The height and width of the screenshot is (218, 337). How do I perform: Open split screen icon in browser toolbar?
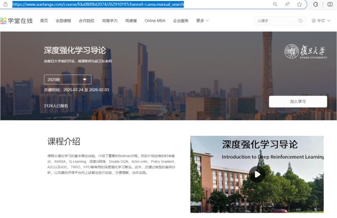(x=330, y=4)
